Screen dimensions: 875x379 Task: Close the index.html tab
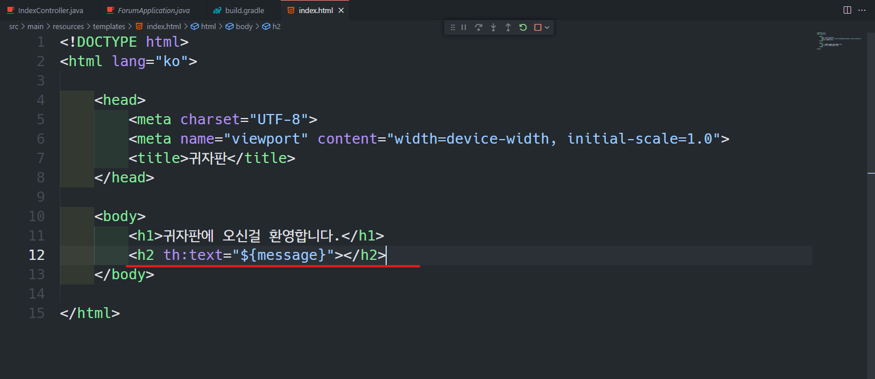point(341,10)
